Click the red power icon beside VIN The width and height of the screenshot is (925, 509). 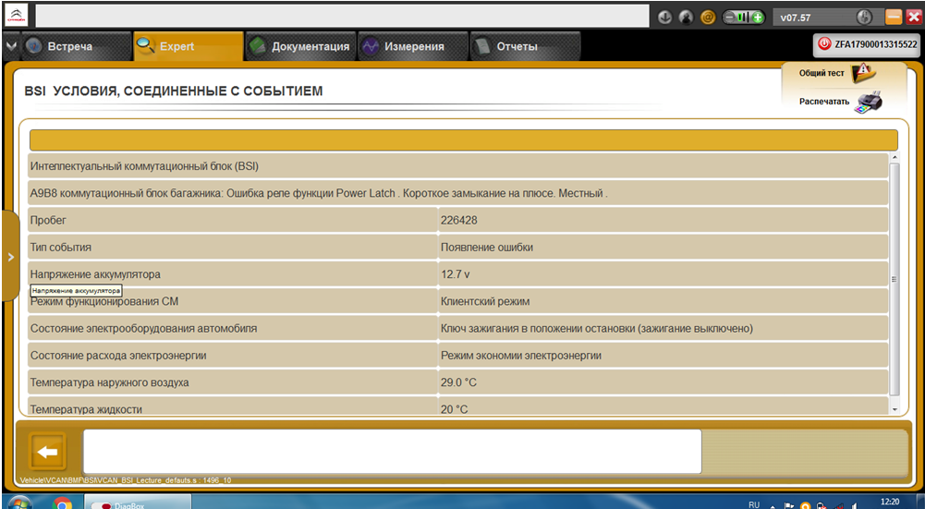[x=824, y=44]
